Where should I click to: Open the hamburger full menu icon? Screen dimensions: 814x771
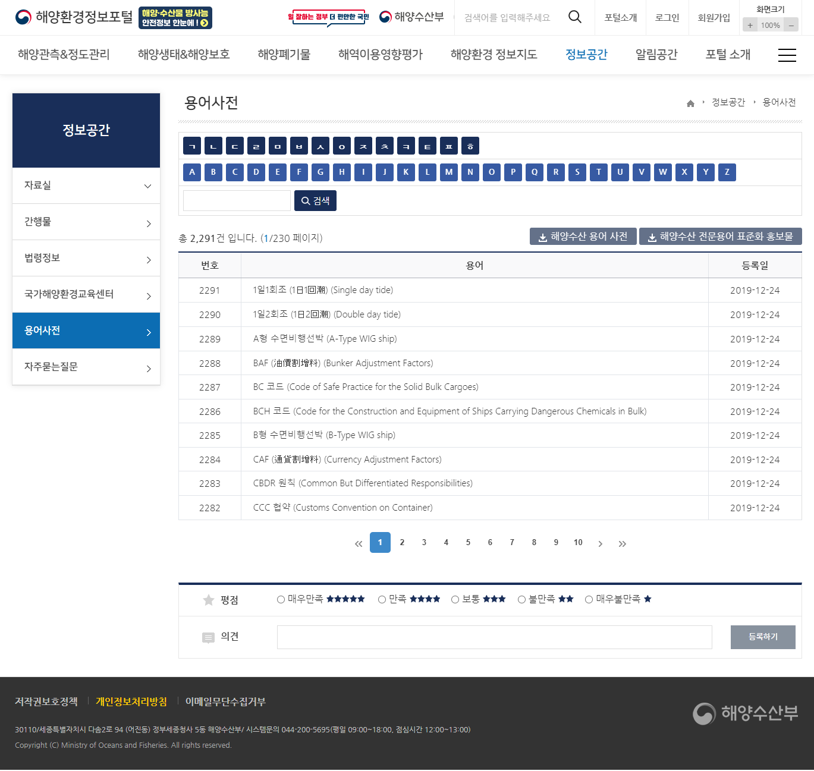pos(787,55)
